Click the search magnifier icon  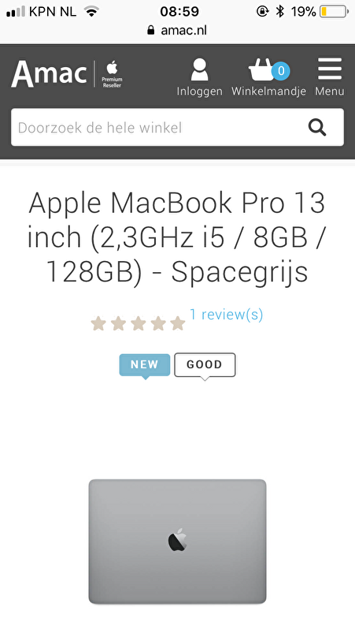point(317,128)
